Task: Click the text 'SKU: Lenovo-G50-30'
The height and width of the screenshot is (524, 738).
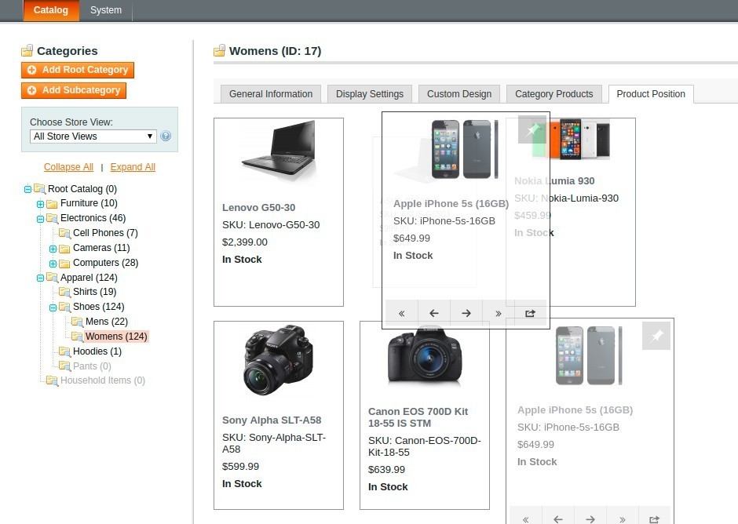Action: tap(271, 225)
